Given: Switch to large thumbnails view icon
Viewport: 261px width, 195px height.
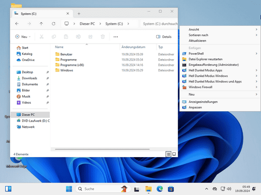Looking at the screenshot, I should click(174, 154).
